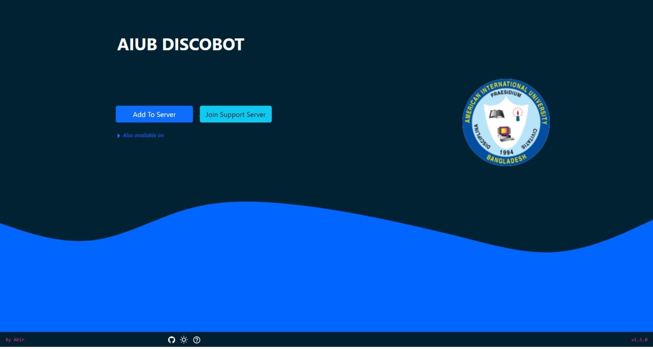Click the AIUB DISCOBOT heading

pyautogui.click(x=181, y=44)
